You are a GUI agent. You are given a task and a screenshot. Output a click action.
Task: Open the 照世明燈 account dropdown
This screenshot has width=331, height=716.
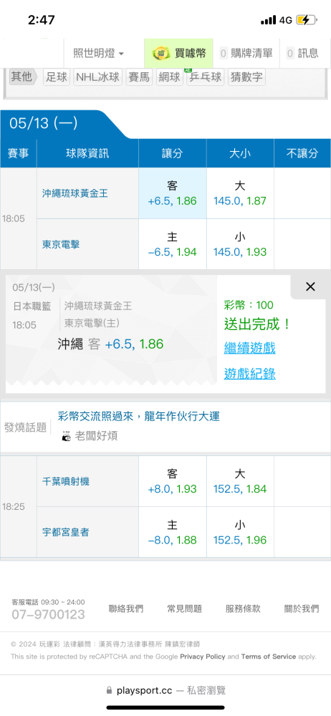99,54
